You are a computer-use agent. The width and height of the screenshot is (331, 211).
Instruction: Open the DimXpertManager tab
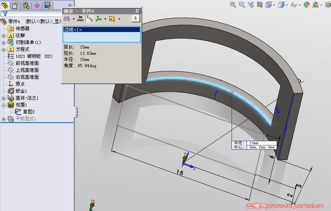pos(37,5)
